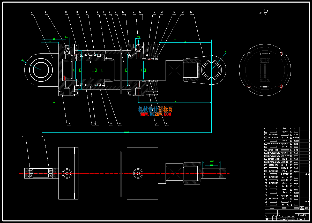Select the surface roughness symbol top right

264,12
